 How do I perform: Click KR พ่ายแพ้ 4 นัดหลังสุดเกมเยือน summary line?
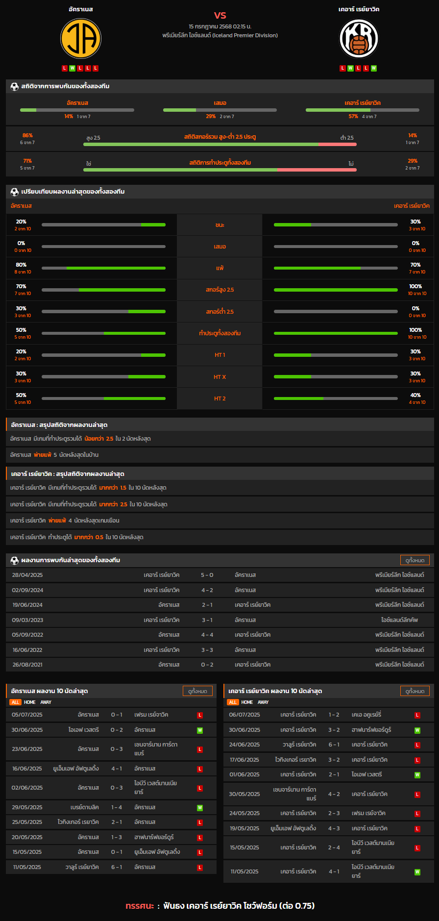(220, 521)
